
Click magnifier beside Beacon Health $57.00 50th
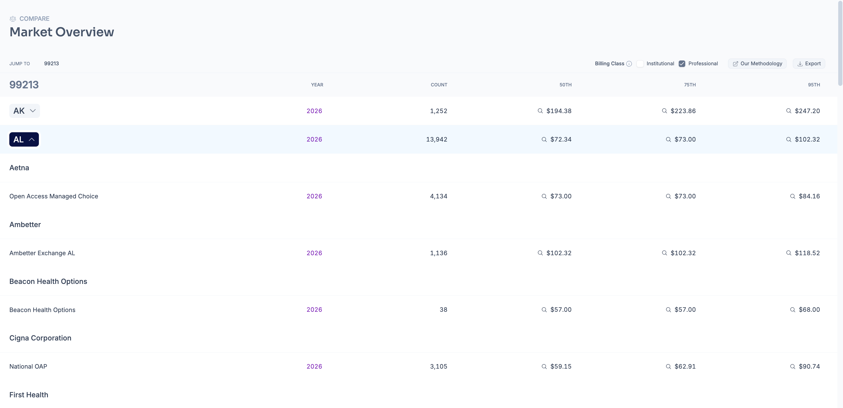click(x=544, y=310)
